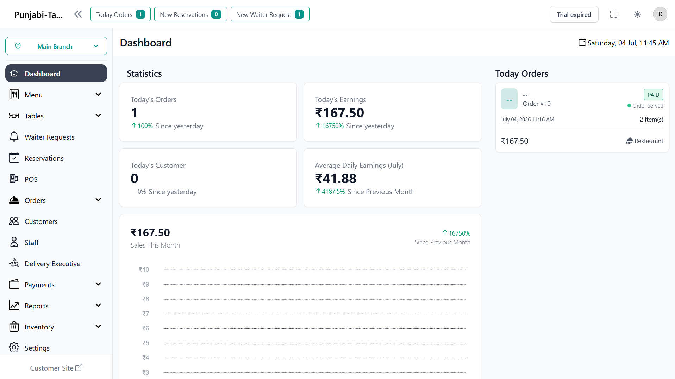Click the July 04, 2026 11:16 AM timestamp
Image resolution: width=675 pixels, height=379 pixels.
coord(527,119)
